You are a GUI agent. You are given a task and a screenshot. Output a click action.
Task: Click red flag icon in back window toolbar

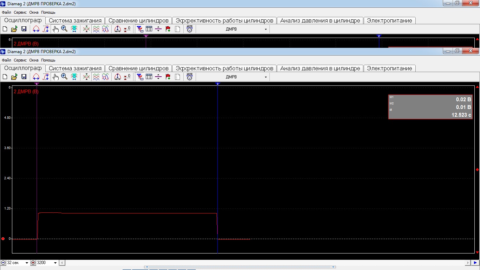[168, 29]
